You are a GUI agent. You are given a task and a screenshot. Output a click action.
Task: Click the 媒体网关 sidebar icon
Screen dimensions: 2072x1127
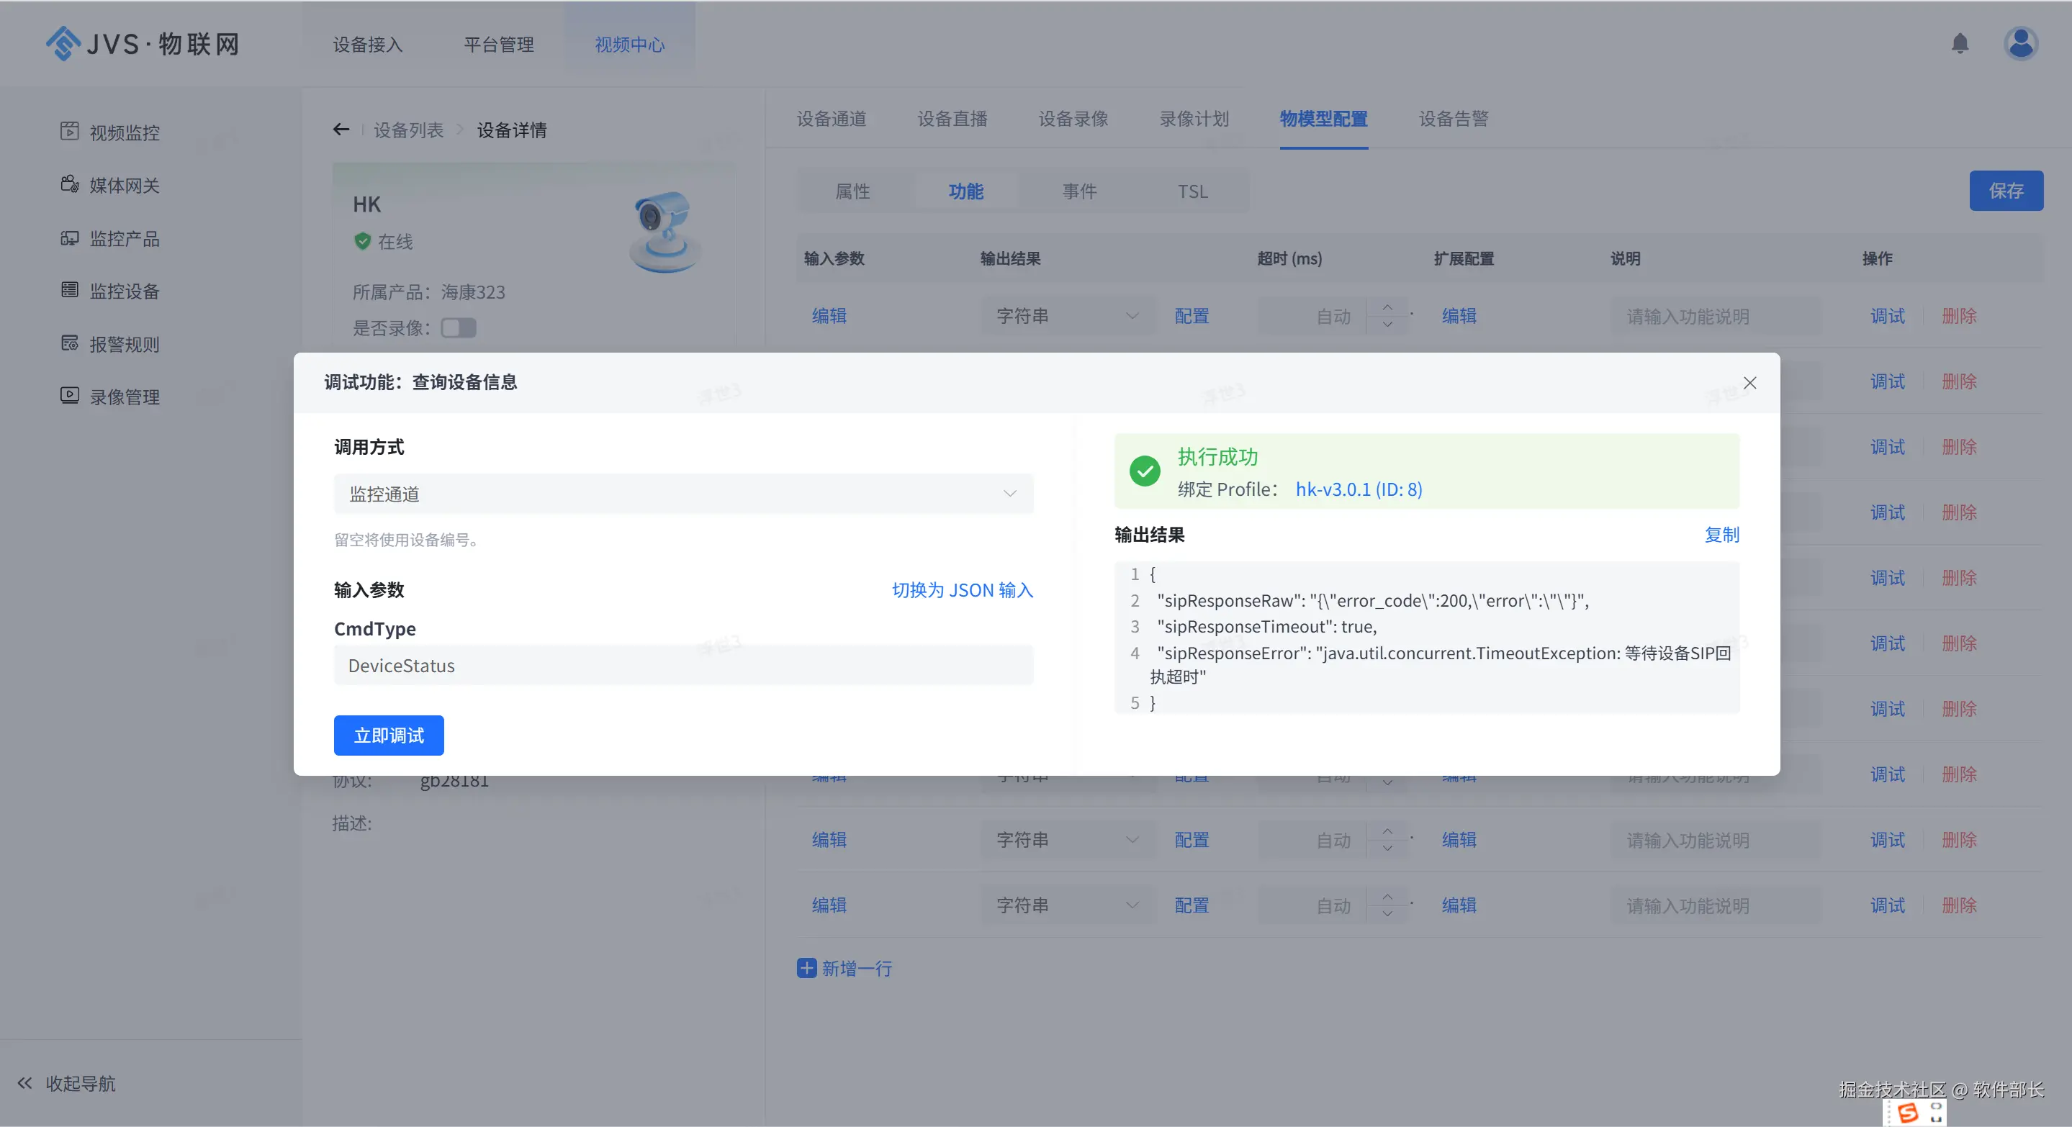(69, 184)
